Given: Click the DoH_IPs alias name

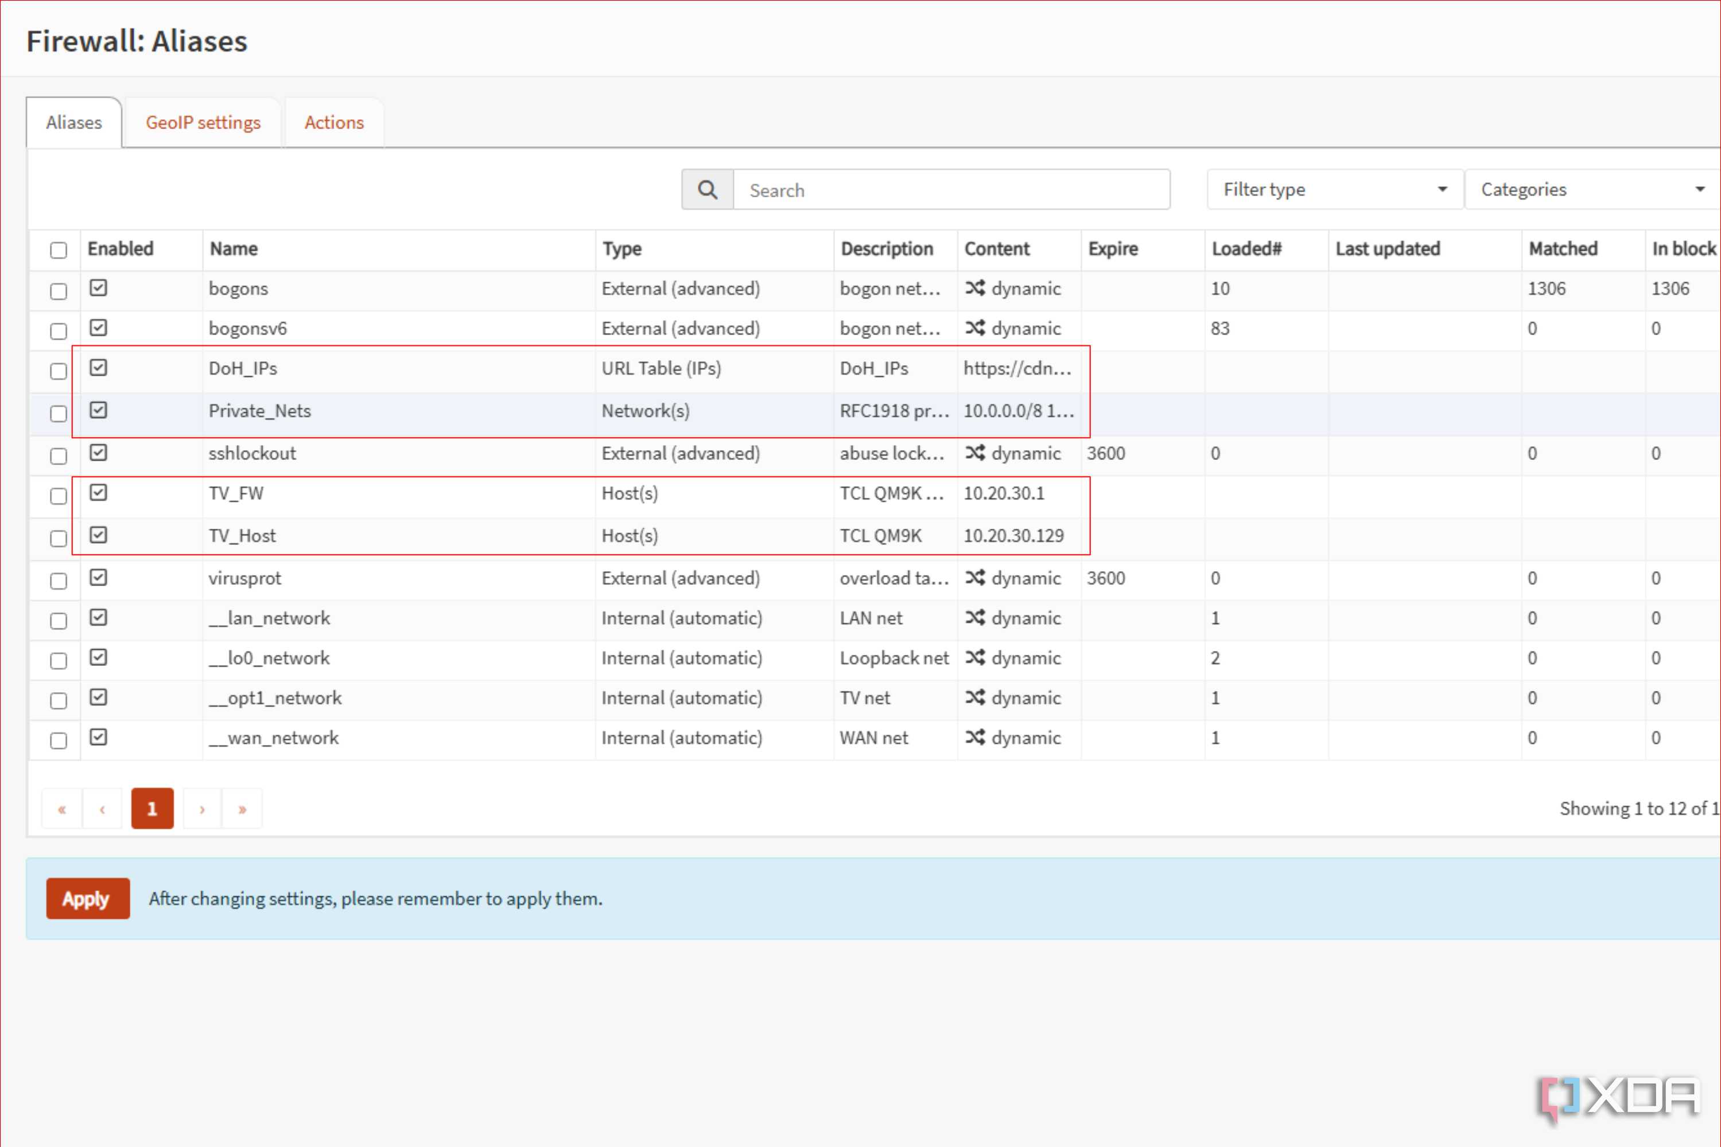Looking at the screenshot, I should (x=242, y=368).
